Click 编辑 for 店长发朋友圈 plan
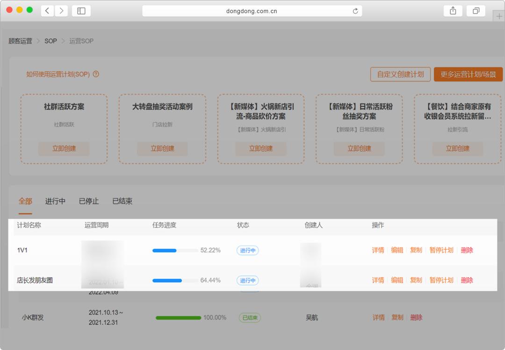This screenshot has width=505, height=350. pos(397,280)
